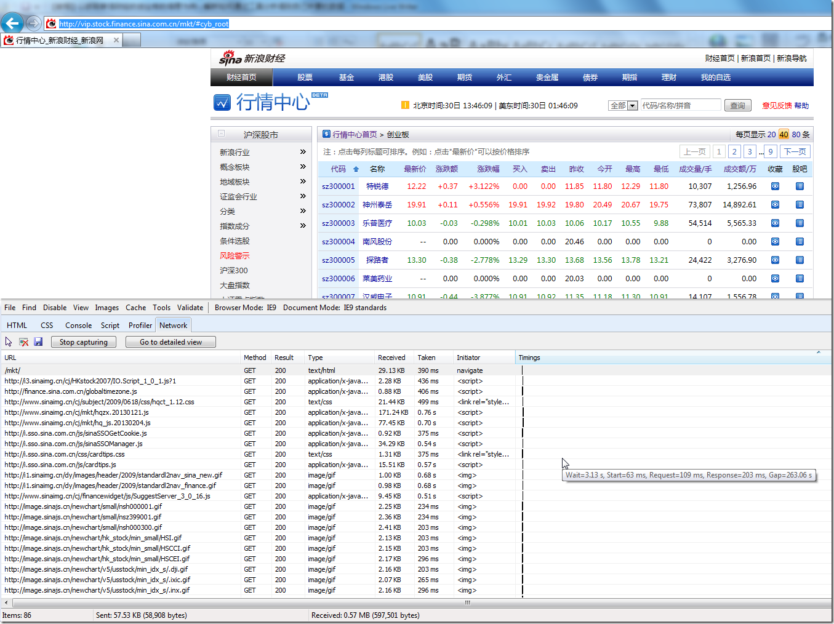
Task: Focus the 代码/名称/拼音 search field
Action: point(681,105)
